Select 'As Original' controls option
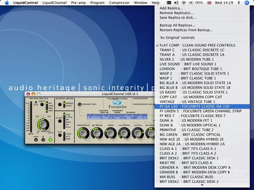254x190 pixels. click(202, 38)
